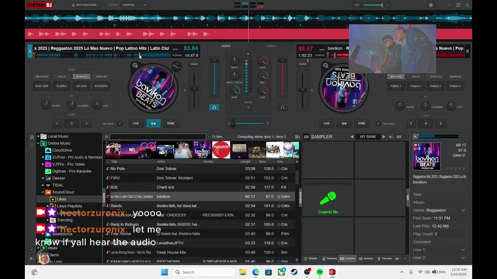Screen dimensions: 497x279
Task: Click the master volume speaker icon
Action: pyautogui.click(x=356, y=5)
